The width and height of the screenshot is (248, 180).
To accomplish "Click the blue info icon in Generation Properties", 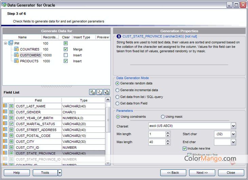I will pos(119,36).
